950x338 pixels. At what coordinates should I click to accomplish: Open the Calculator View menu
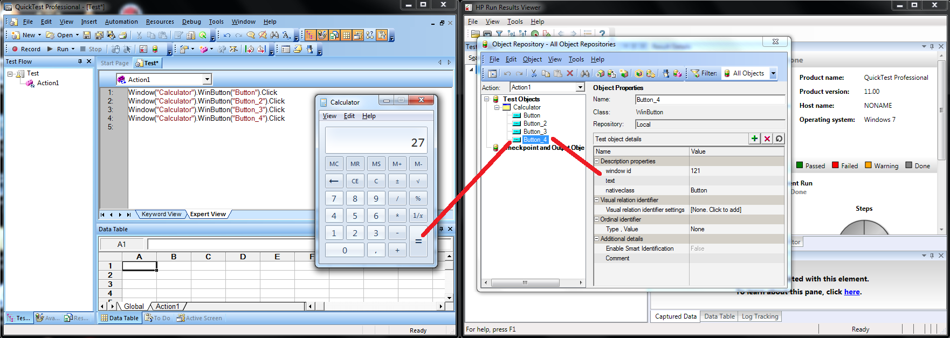click(x=329, y=116)
